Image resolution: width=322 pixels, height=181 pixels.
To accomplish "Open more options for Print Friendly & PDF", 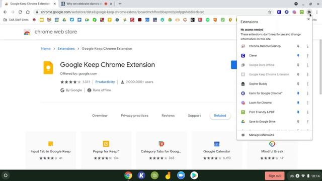I will 307,112.
